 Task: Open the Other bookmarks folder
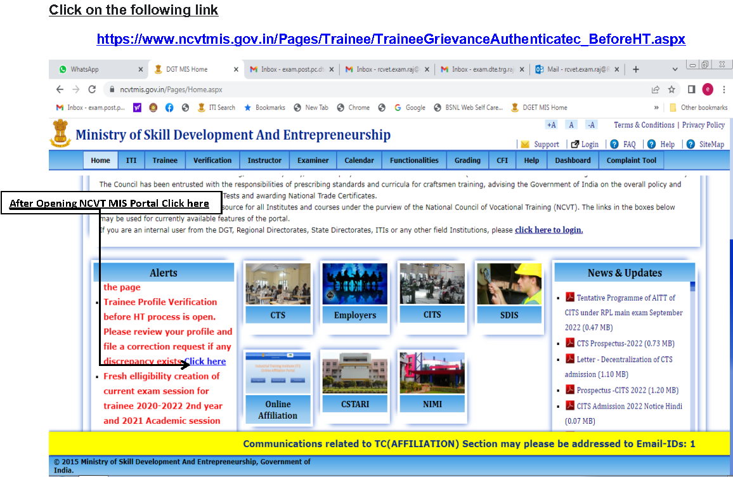(x=698, y=108)
